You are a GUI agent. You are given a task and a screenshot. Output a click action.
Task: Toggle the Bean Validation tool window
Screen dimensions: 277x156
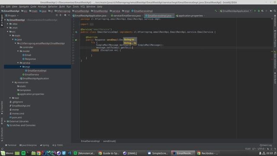[x=275, y=60]
